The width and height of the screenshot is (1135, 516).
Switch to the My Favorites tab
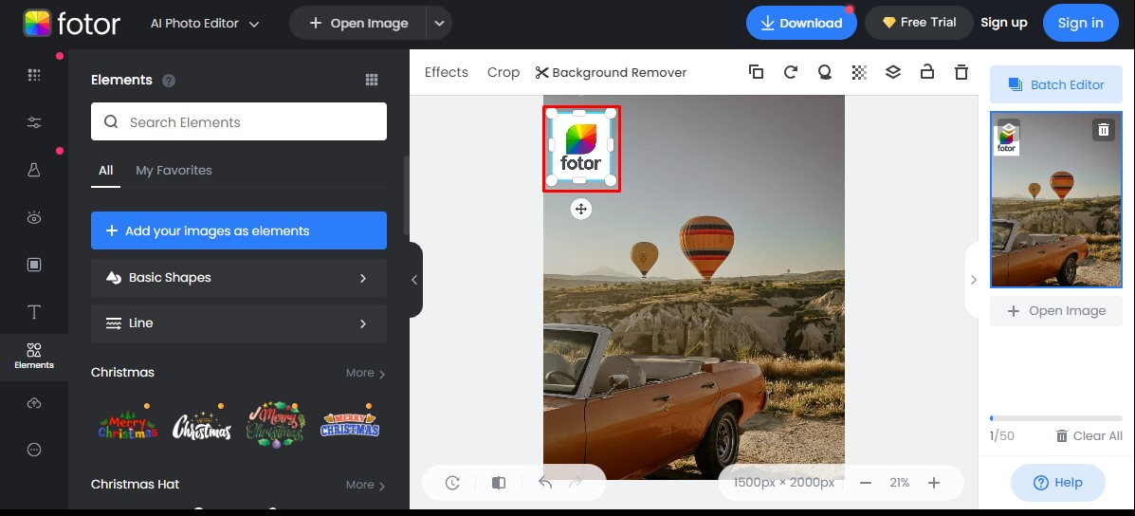click(x=174, y=171)
